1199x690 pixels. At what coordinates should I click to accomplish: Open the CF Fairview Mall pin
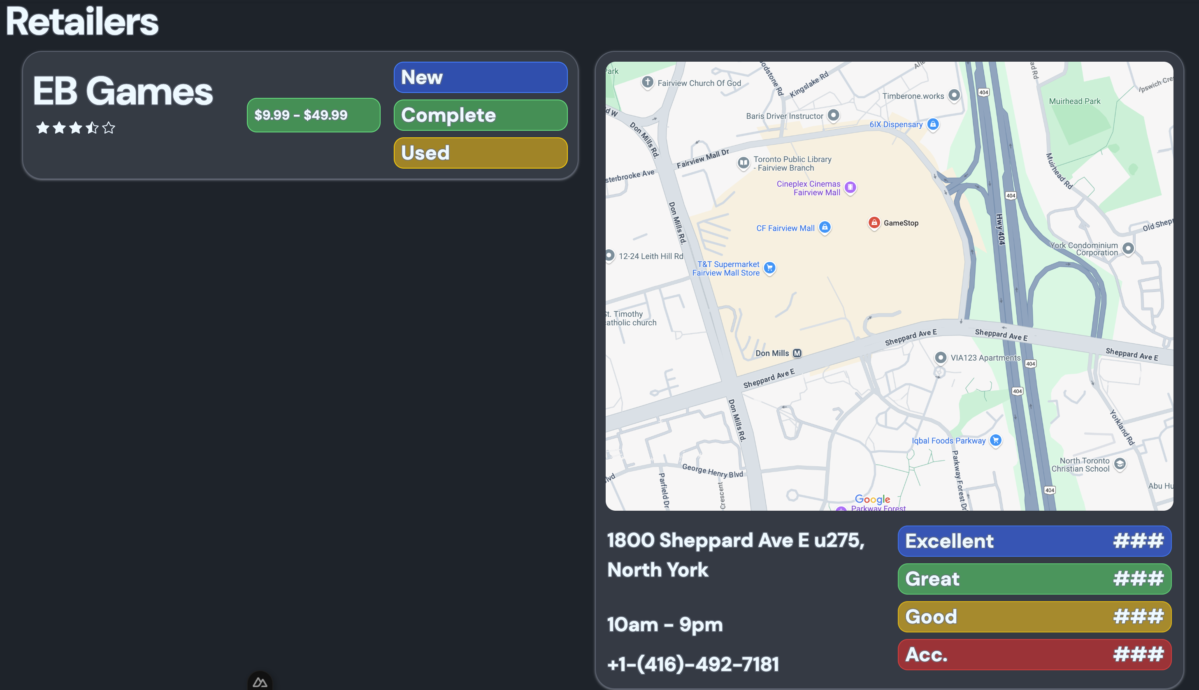tap(825, 227)
